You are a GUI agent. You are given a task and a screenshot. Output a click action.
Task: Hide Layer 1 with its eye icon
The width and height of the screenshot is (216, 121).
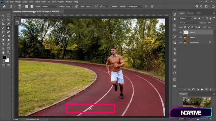181,37
